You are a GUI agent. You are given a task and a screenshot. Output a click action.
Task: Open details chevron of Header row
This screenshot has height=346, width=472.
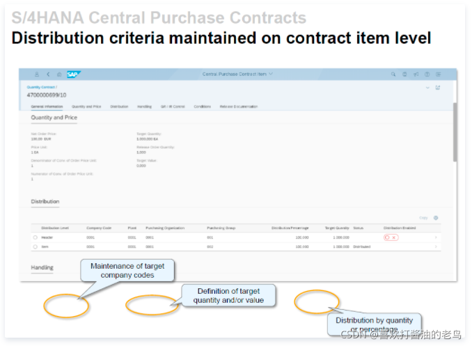coord(436,237)
